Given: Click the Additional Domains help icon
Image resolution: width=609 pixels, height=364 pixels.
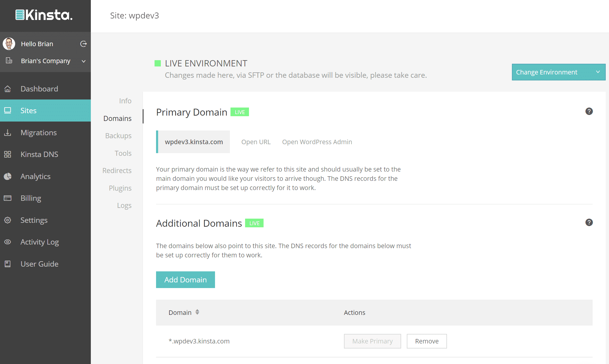Looking at the screenshot, I should pos(589,223).
